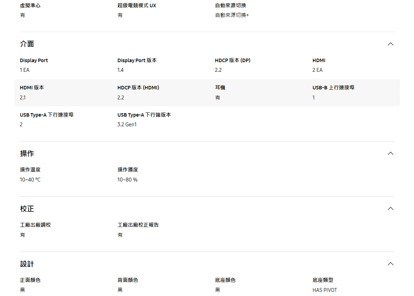414x296 pixels.
Task: Click the 自動來源切換+ value text
Action: [231, 15]
